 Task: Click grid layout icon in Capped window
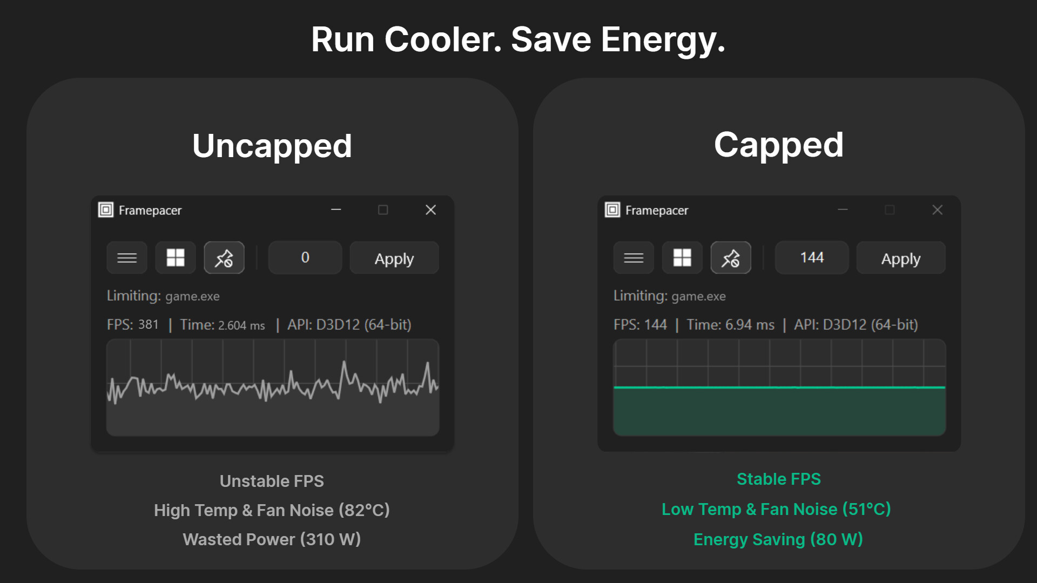pyautogui.click(x=682, y=258)
